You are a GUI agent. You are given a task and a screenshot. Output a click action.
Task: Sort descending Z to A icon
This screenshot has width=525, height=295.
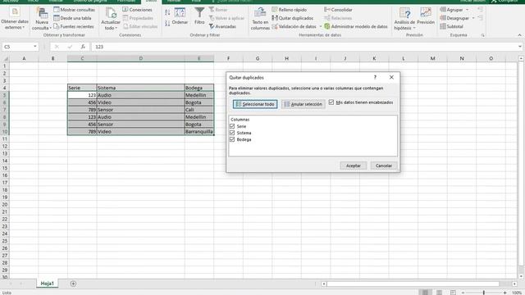(x=167, y=23)
